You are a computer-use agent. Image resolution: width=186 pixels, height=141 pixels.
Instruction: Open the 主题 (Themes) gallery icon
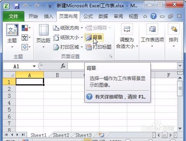[x=12, y=30]
